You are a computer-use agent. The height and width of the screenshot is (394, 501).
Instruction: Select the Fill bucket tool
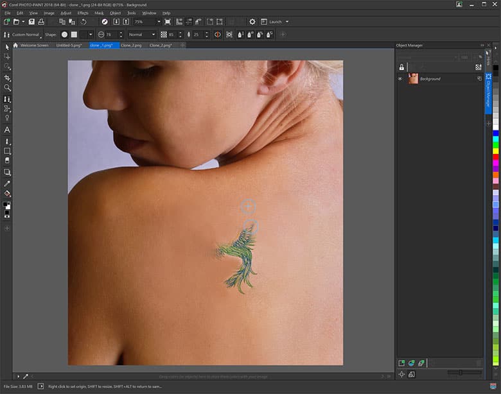(8, 193)
